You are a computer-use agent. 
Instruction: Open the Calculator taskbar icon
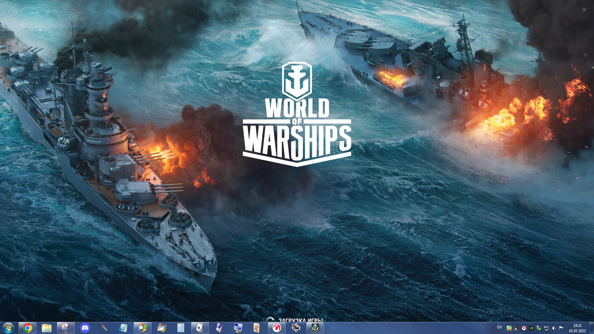[x=181, y=328]
